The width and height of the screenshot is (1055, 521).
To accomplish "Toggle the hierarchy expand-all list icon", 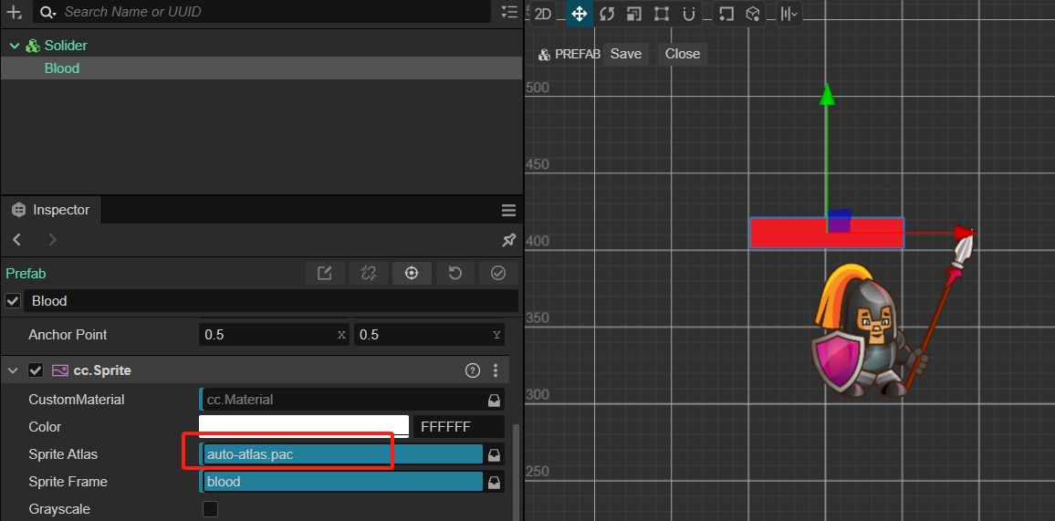I will click(509, 12).
